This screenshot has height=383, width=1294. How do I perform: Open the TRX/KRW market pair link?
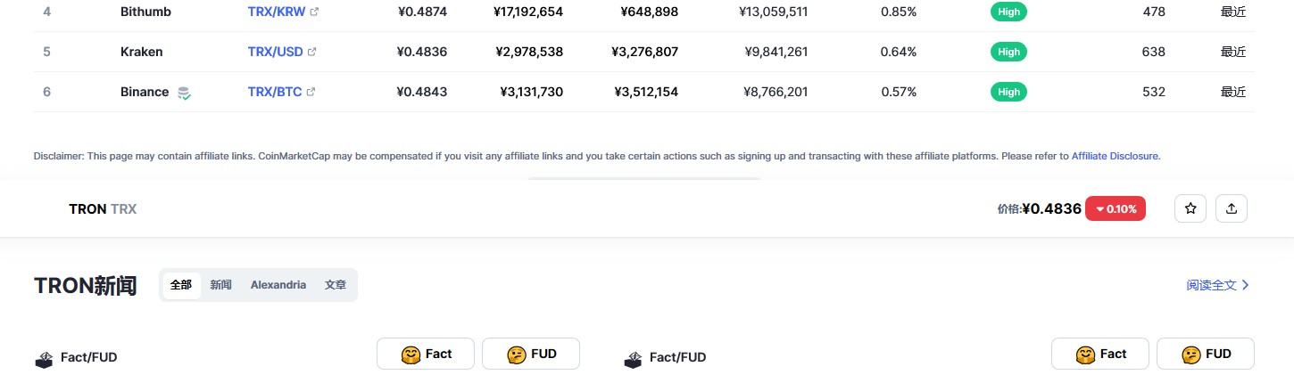coord(277,12)
